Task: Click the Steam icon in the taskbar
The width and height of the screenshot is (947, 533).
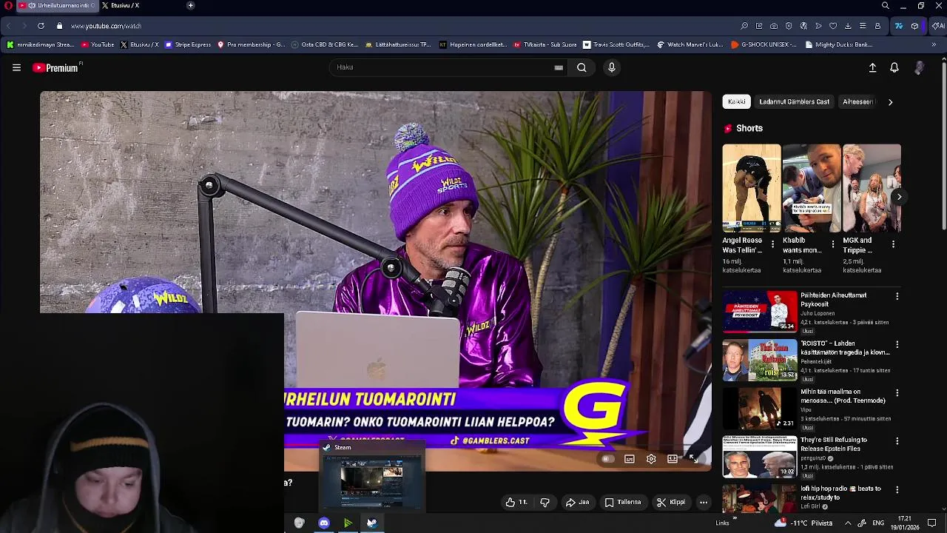Action: [x=372, y=523]
